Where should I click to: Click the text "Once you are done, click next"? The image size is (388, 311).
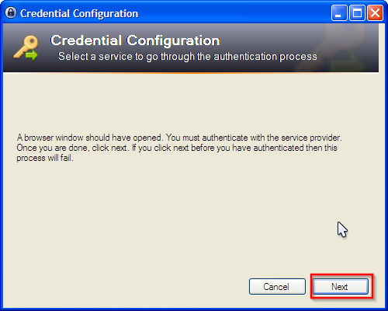(x=72, y=148)
